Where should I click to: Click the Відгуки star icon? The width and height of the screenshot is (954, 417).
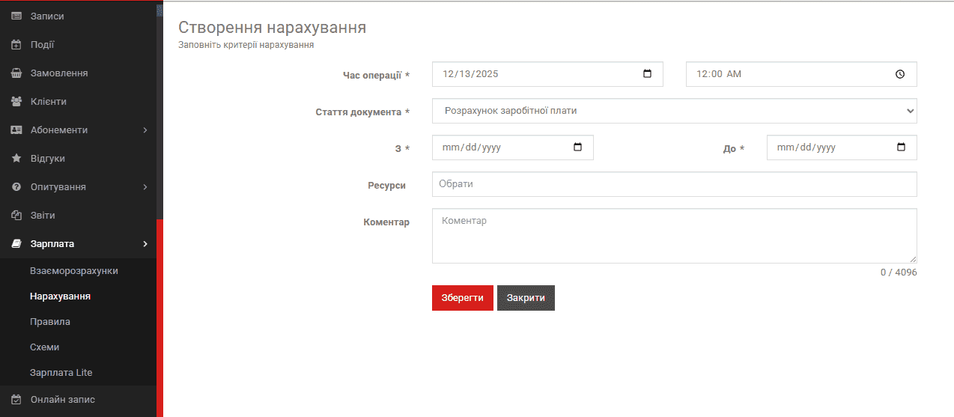pos(16,159)
